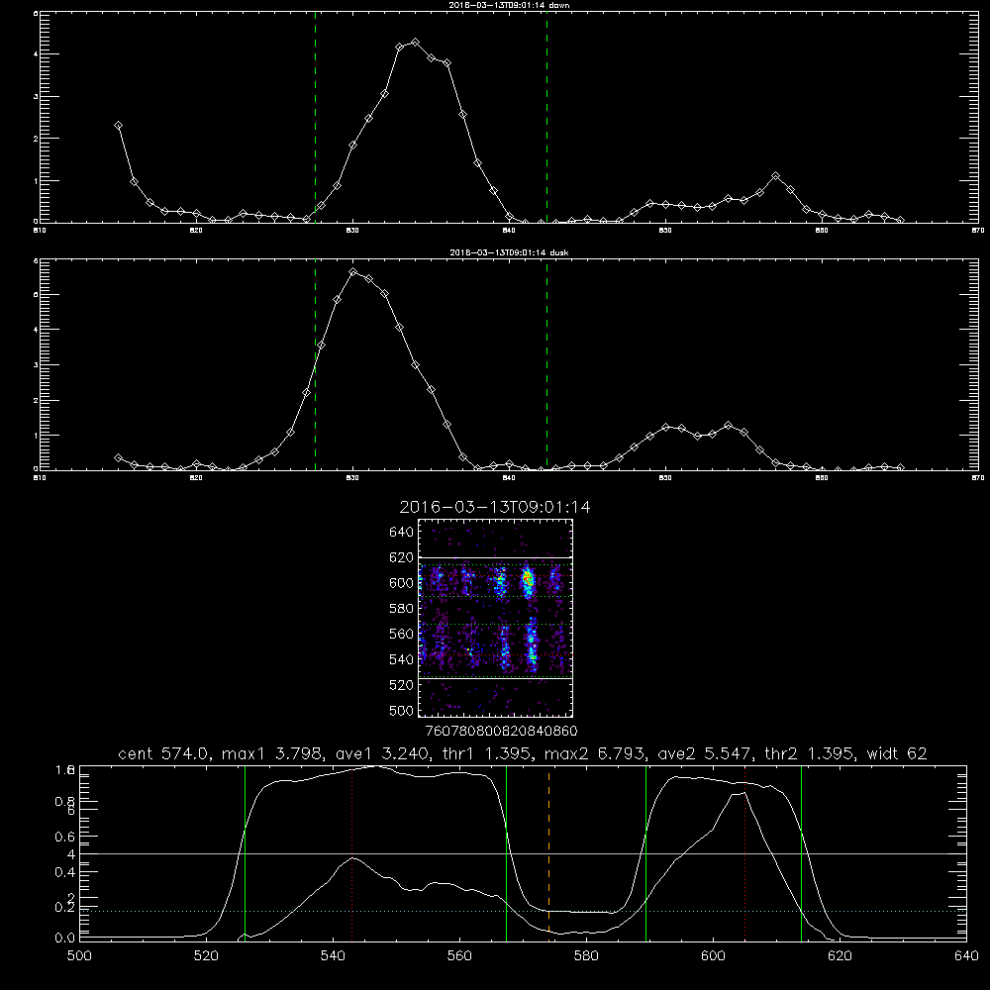The image size is (990, 990).
Task: Click the "580" label on heatmap y-axis
Action: (x=402, y=608)
